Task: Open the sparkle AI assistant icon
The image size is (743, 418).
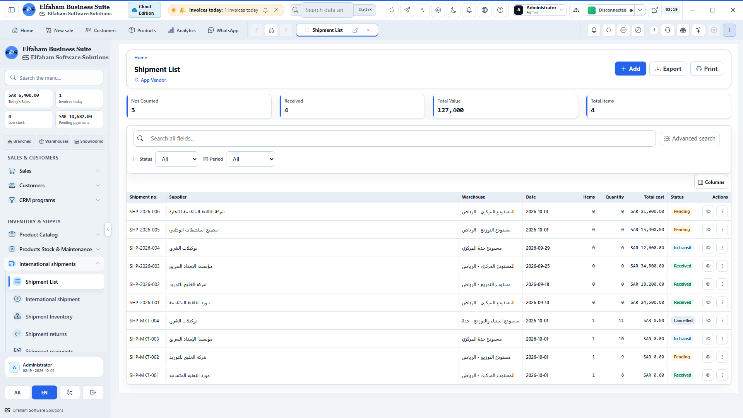Action: click(698, 30)
